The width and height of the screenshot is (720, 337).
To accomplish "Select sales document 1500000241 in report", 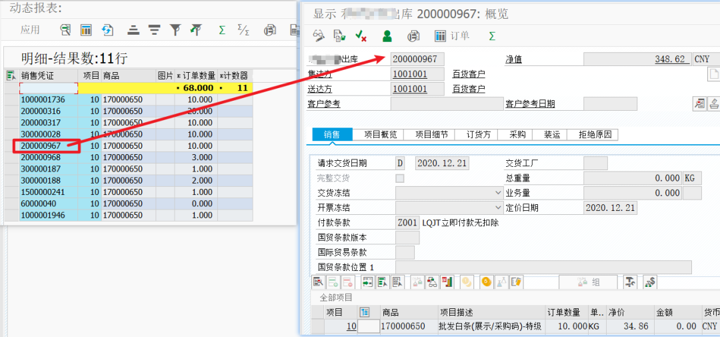I will pyautogui.click(x=49, y=192).
